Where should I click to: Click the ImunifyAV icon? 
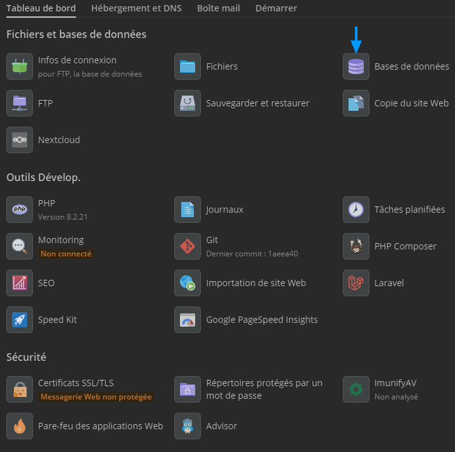pos(356,389)
